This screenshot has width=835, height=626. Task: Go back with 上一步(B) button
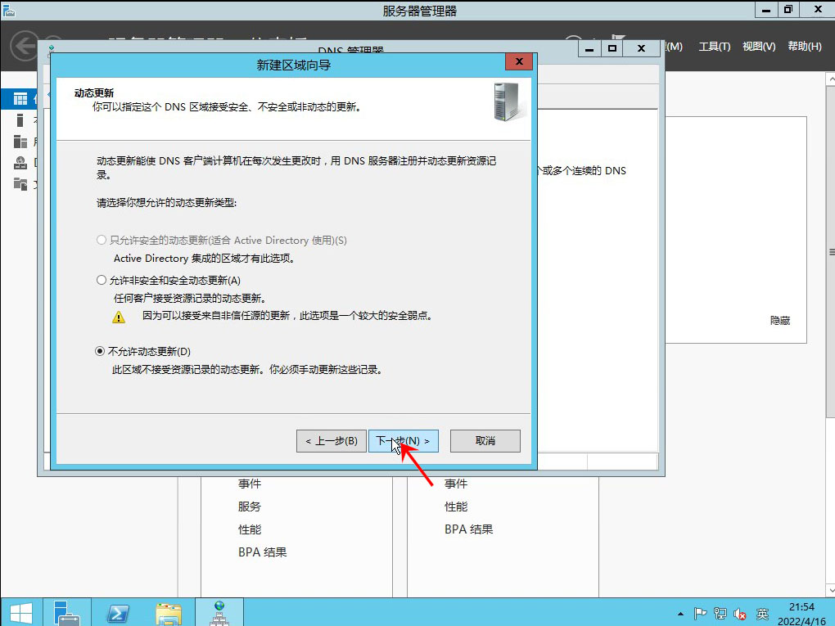(332, 441)
